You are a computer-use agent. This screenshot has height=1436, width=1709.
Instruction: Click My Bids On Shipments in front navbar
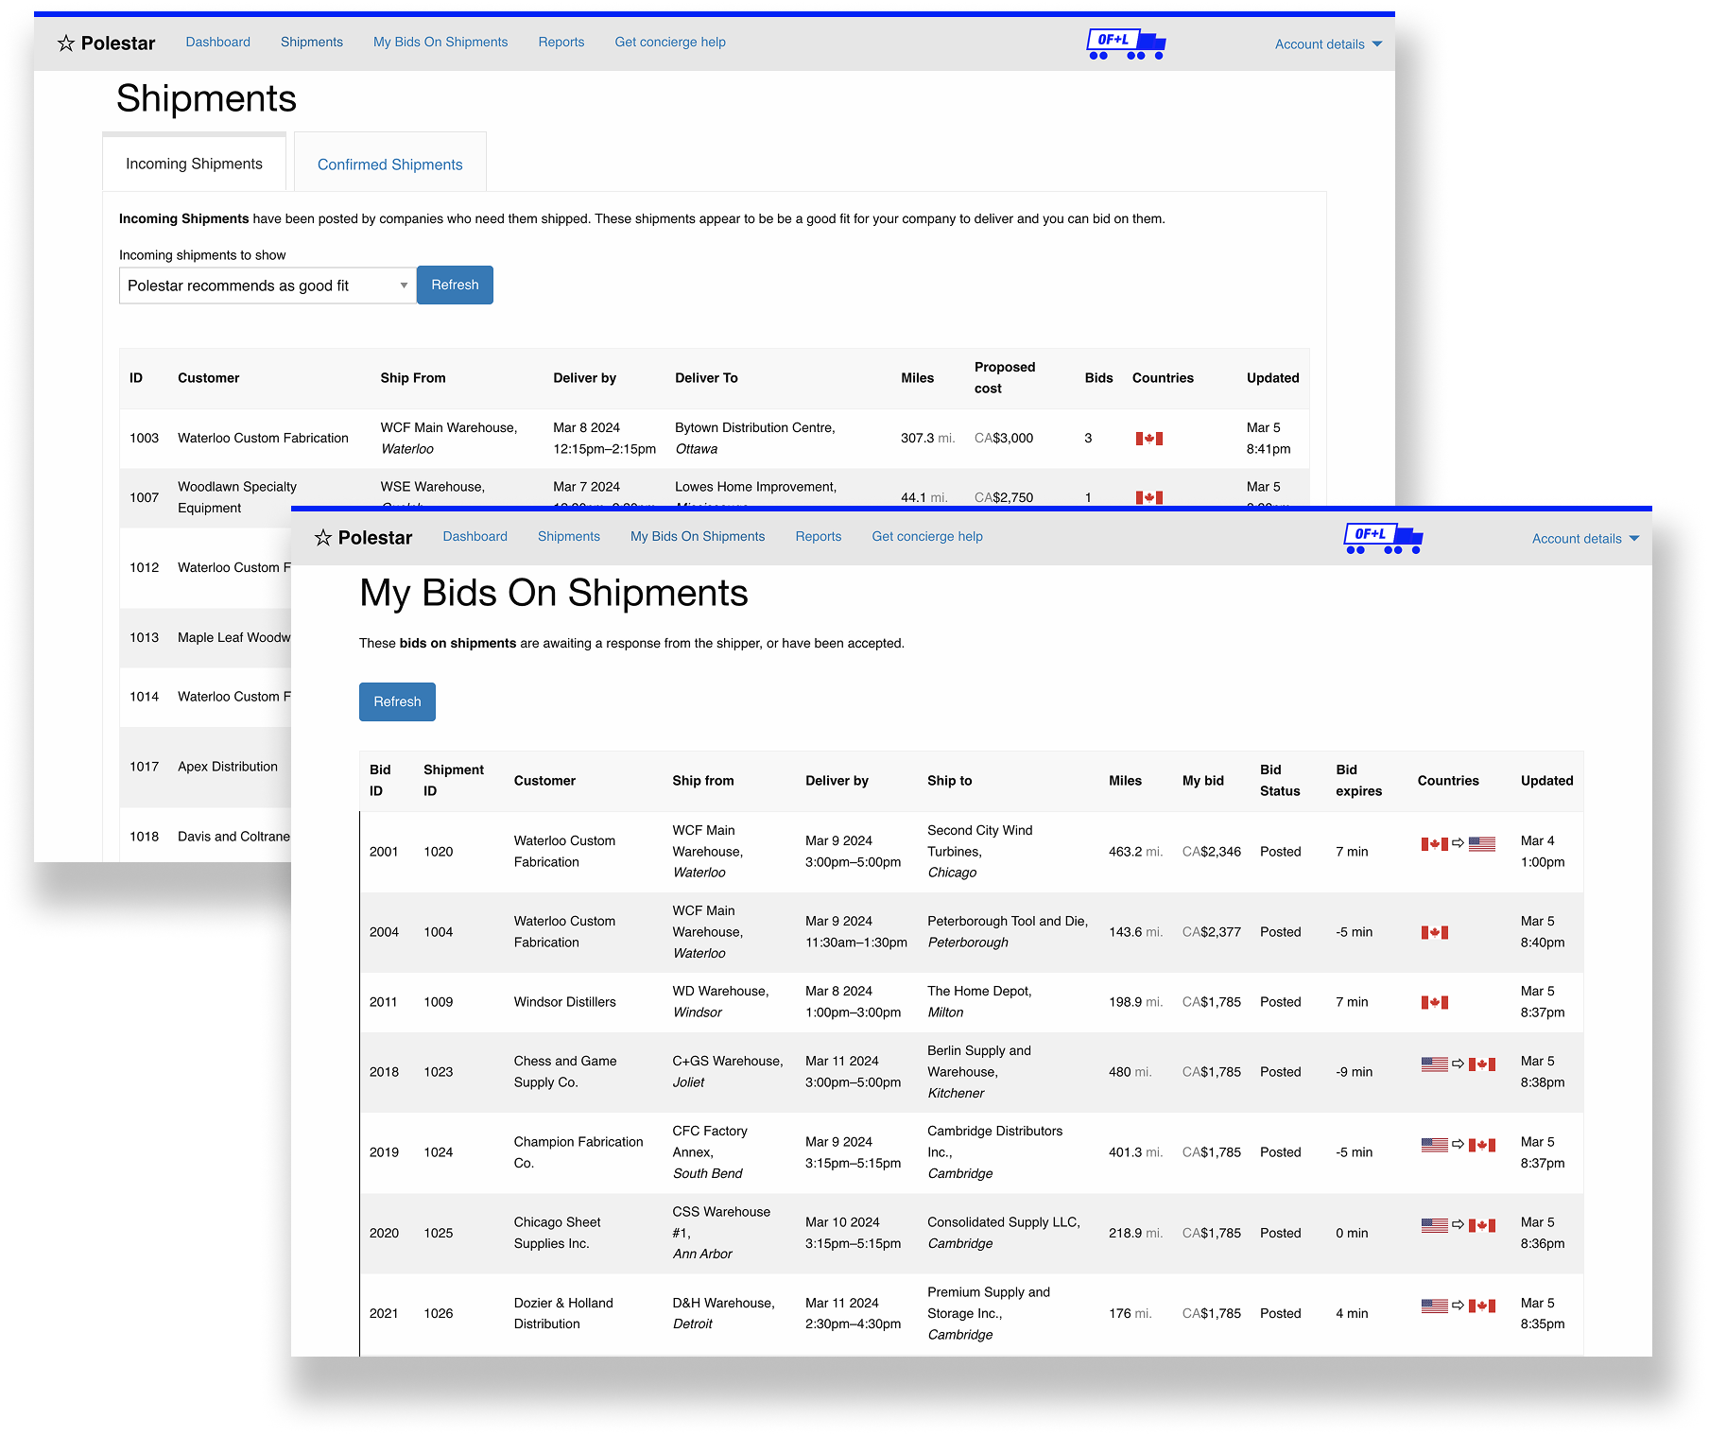pos(698,537)
